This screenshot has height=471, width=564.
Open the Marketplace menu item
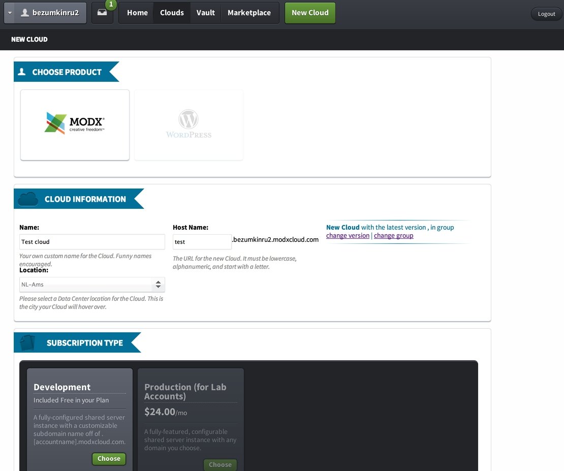click(249, 13)
